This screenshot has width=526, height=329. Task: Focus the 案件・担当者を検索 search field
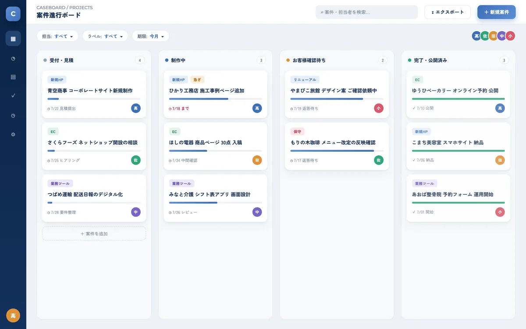(367, 12)
